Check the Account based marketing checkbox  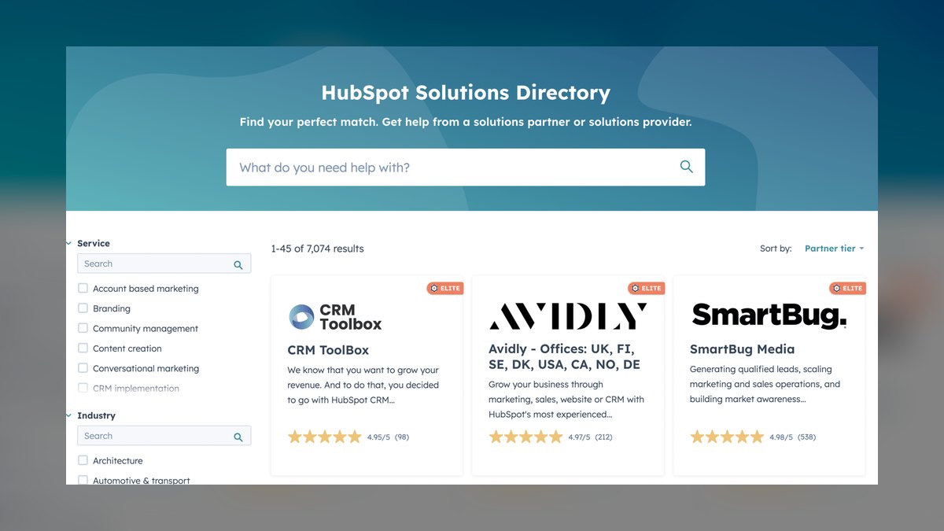pos(83,288)
